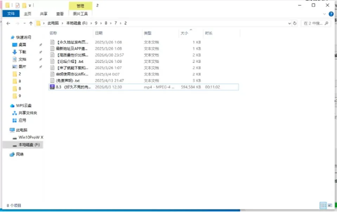Viewport: 337px width, 212px height.
Task: Switch to the 主页 ribbon tab
Action: (27, 14)
